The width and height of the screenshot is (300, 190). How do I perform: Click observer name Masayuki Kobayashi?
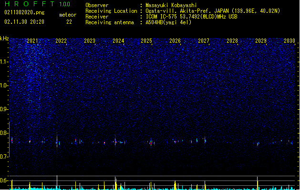[x=171, y=5]
